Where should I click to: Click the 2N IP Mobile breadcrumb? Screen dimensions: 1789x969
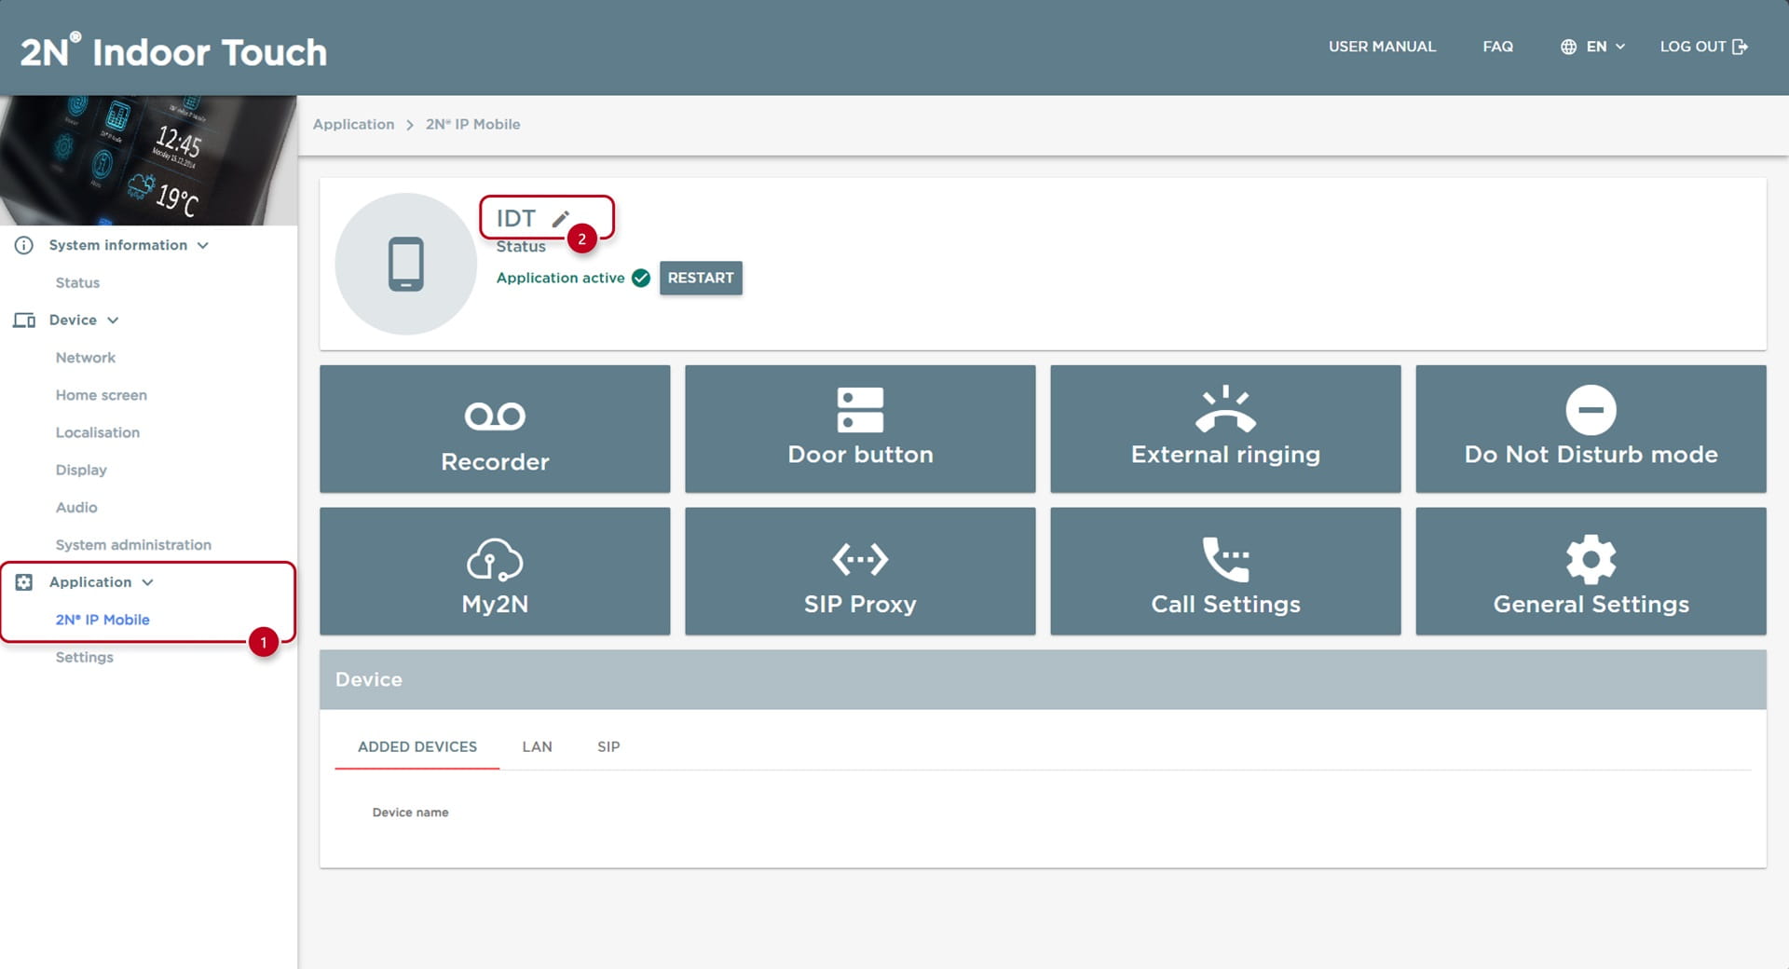pos(473,124)
